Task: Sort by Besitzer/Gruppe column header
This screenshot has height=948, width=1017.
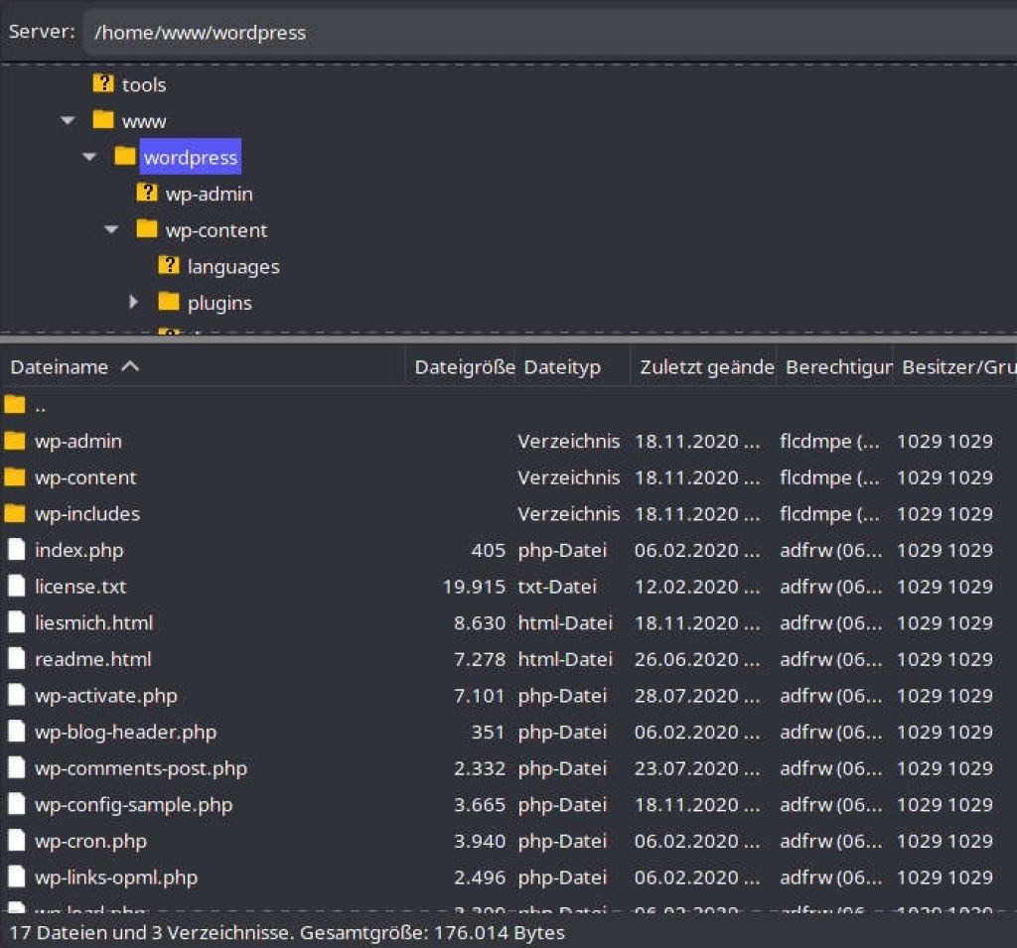Action: pyautogui.click(x=955, y=367)
